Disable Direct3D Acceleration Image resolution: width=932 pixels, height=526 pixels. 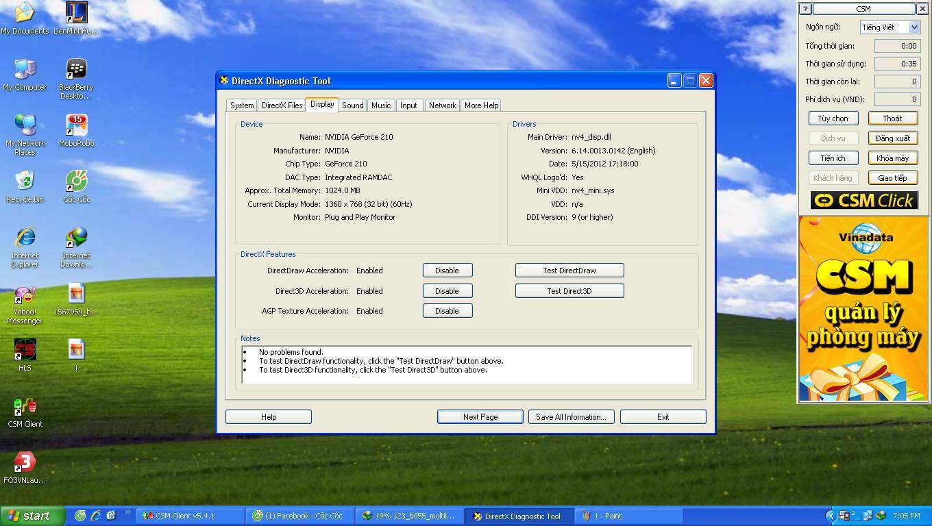click(x=447, y=291)
